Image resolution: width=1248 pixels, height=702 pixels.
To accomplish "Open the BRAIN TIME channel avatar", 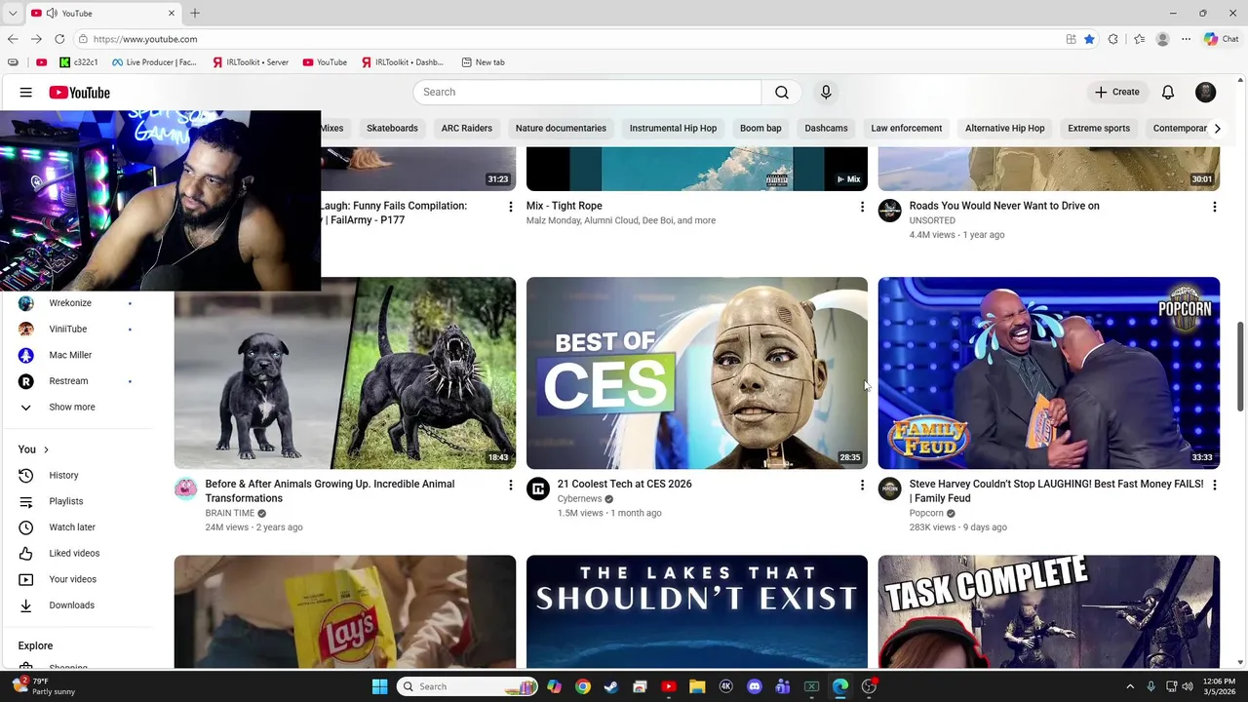I will coord(185,488).
